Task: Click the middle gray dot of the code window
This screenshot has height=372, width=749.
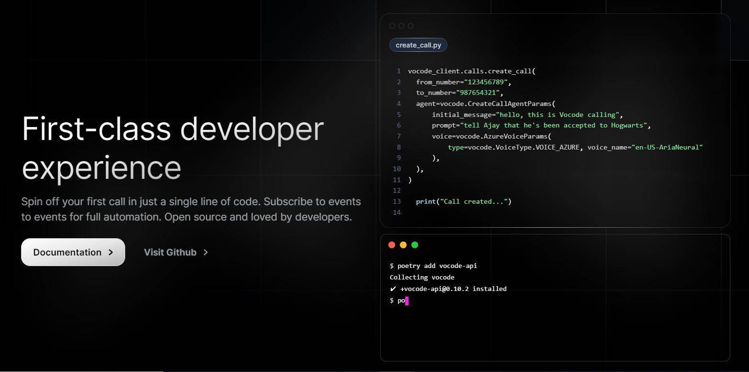Action: (x=401, y=26)
